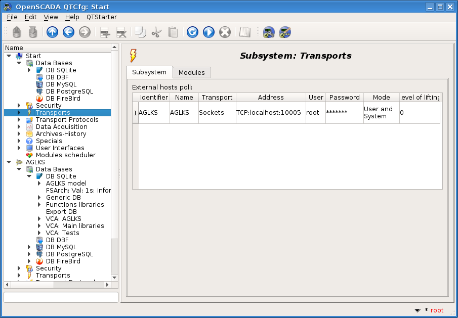The image size is (458, 318).
Task: Click the Cut scissors toolbar icon
Action: click(x=156, y=32)
